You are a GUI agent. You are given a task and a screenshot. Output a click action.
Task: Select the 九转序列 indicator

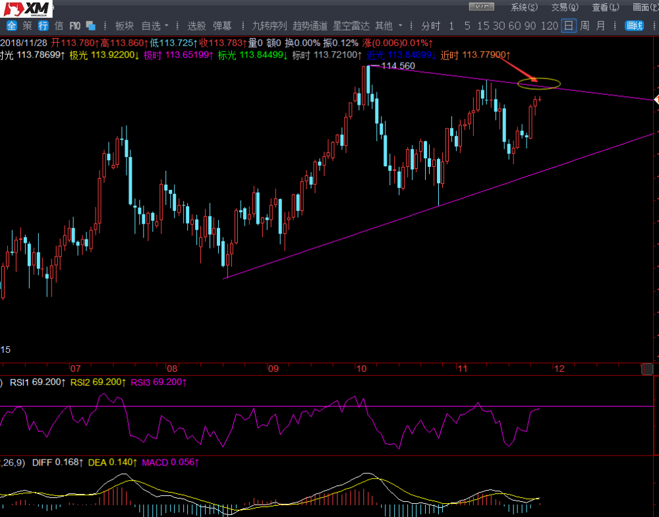pos(269,26)
